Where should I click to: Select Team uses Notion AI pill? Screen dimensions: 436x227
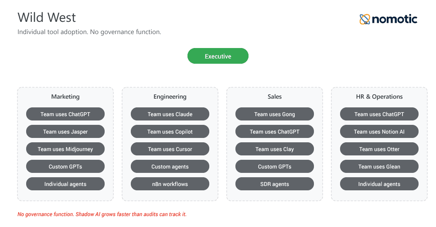379,131
